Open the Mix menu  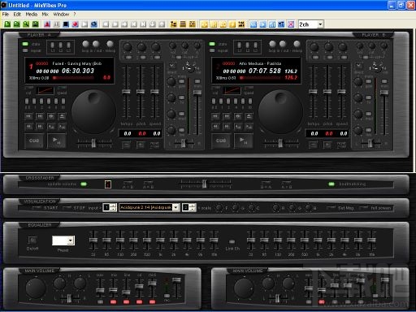(45, 14)
